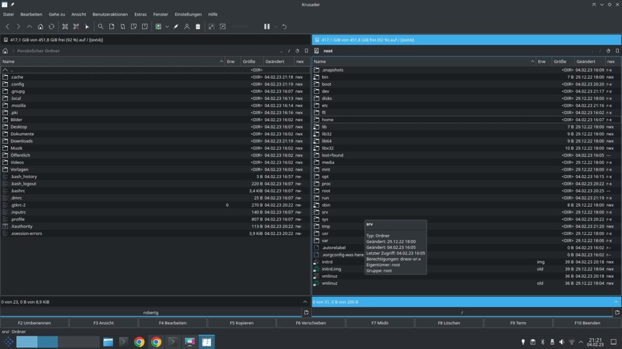
Task: Click the pointer arrow icon in the toolbar
Action: pyautogui.click(x=87, y=27)
